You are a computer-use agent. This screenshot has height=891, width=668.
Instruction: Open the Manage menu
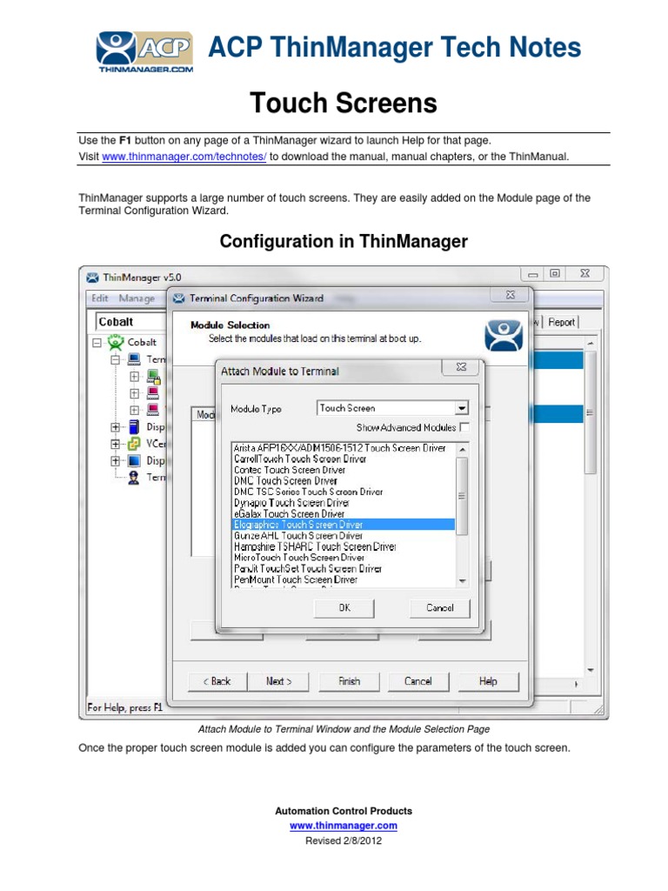point(137,298)
